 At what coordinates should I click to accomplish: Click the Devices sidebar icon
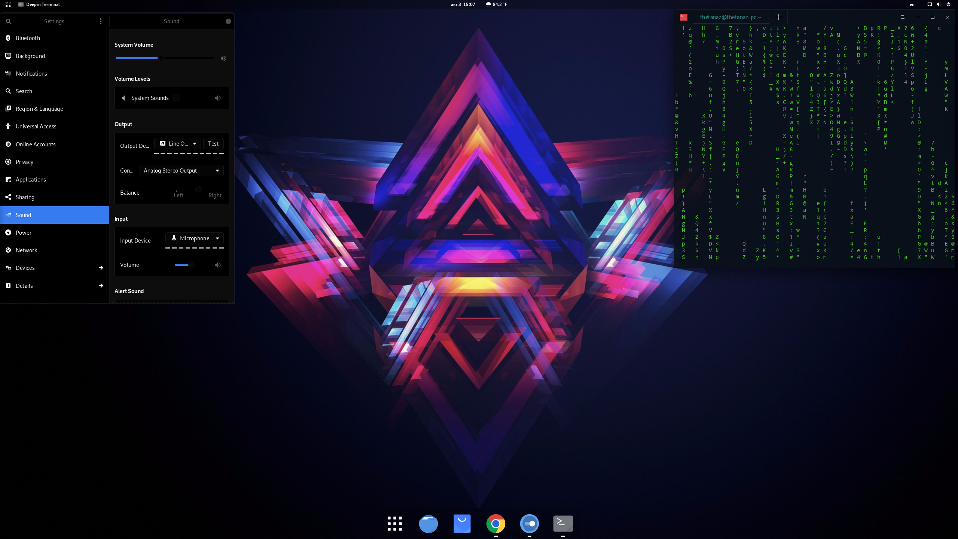pyautogui.click(x=8, y=268)
